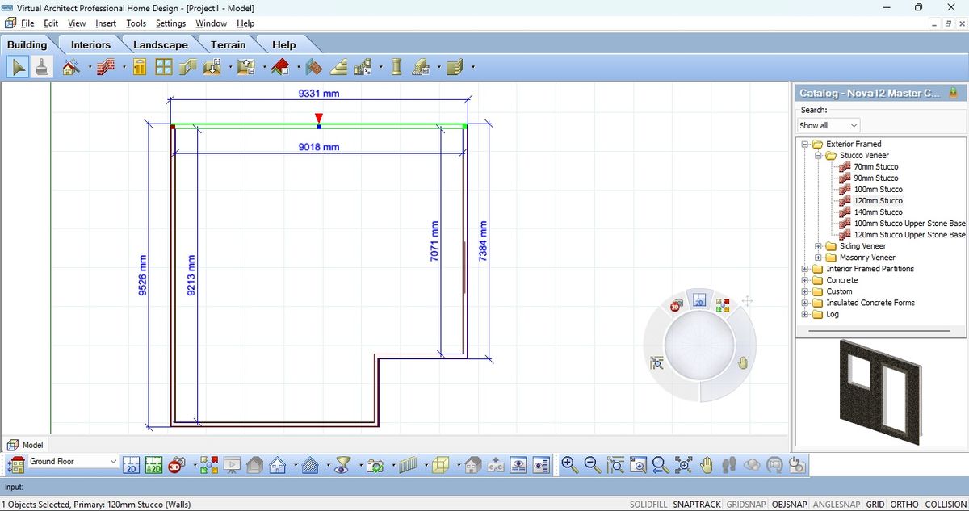This screenshot has height=511, width=969.
Task: Open the Settings menu
Action: pyautogui.click(x=170, y=23)
